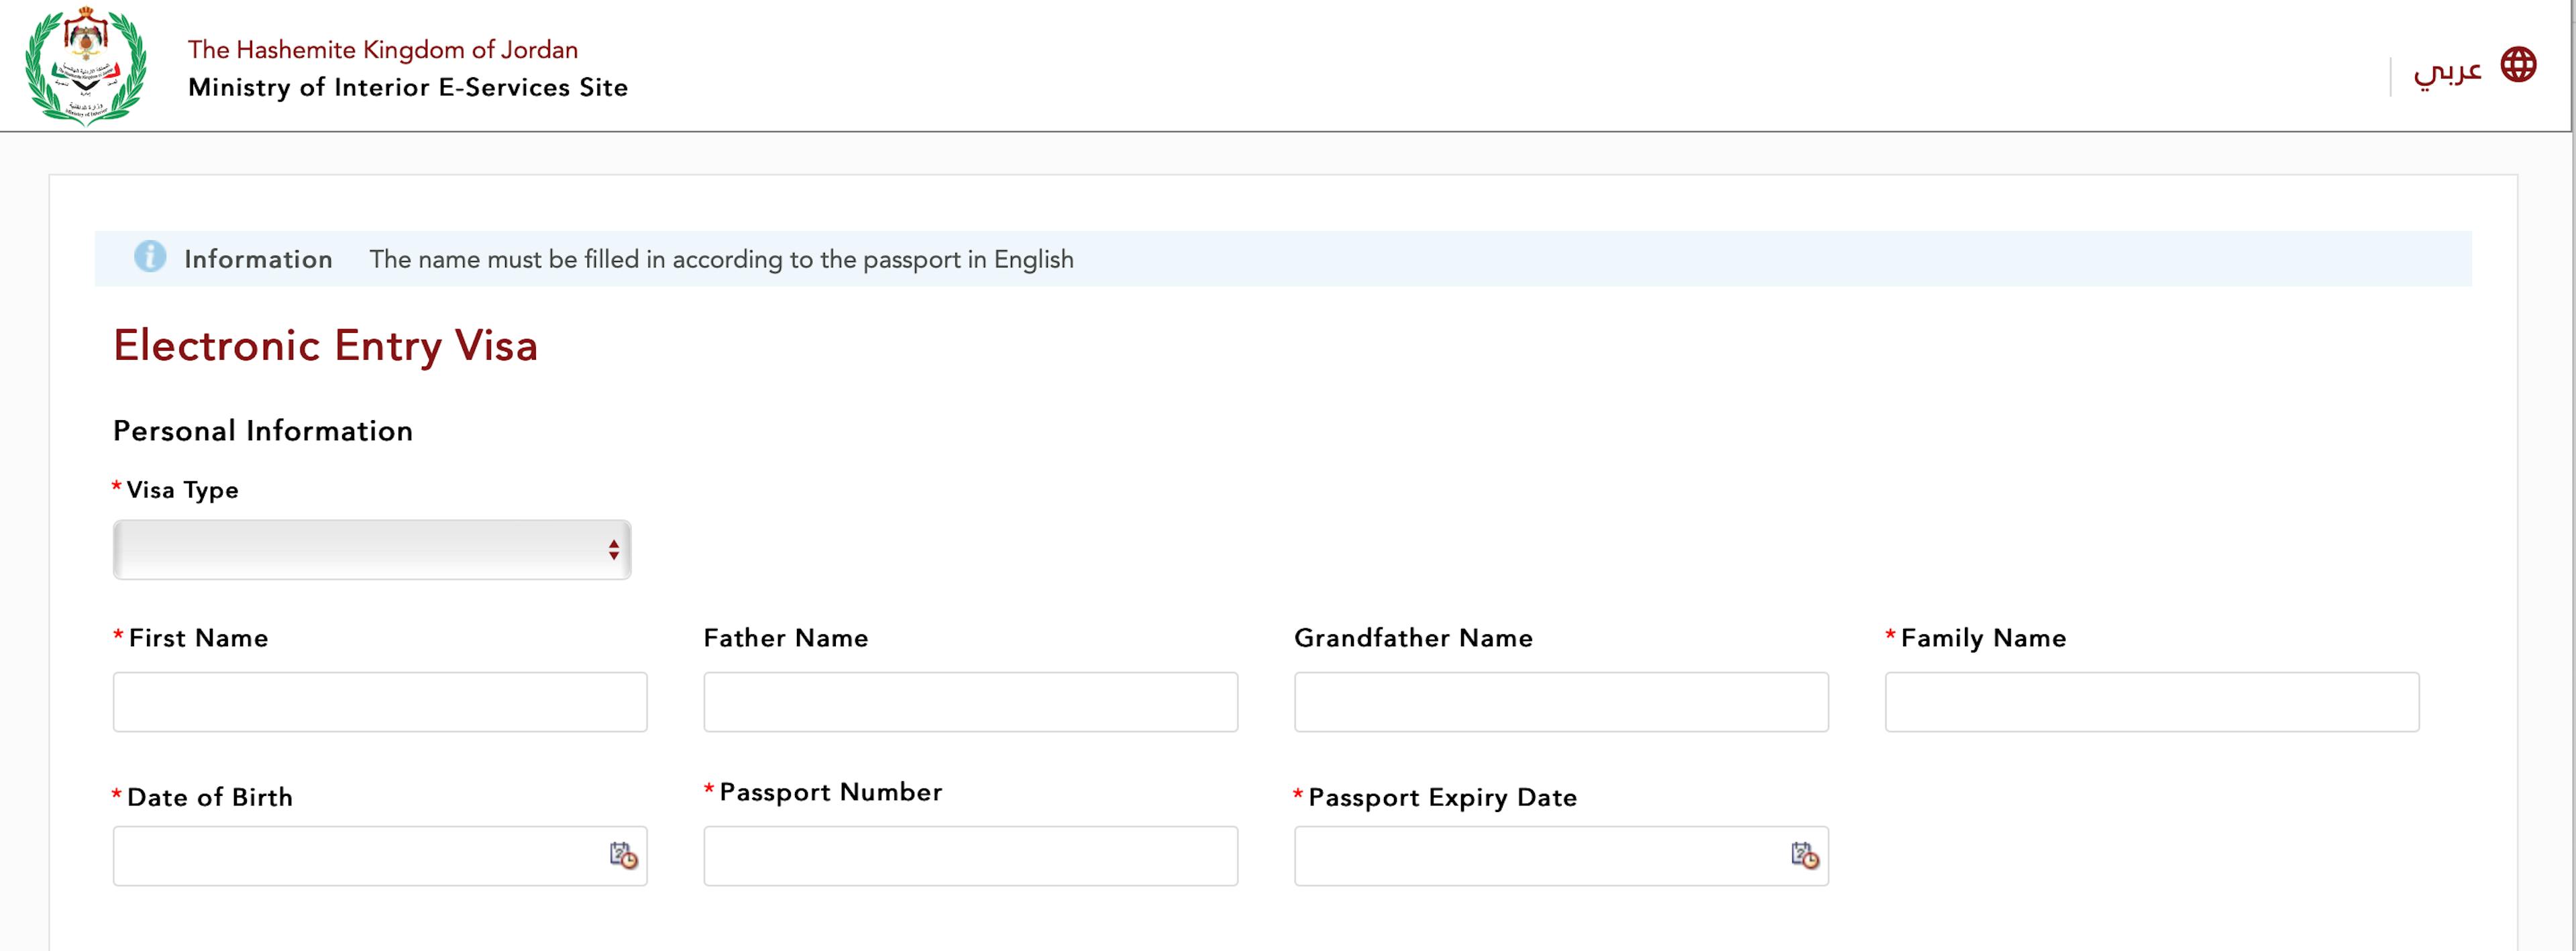Click the 'Grandfather Name' label
The height and width of the screenshot is (951, 2576).
pyautogui.click(x=1413, y=638)
